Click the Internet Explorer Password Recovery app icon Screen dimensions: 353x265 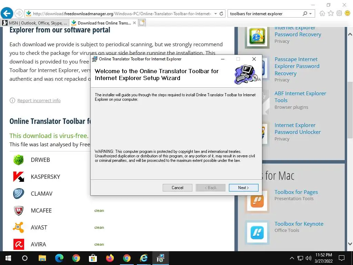tap(257, 37)
